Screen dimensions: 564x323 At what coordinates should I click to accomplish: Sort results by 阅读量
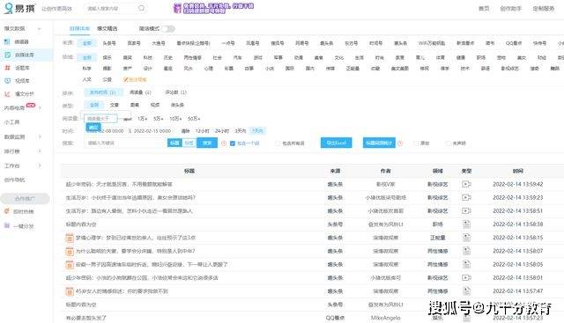pyautogui.click(x=140, y=92)
